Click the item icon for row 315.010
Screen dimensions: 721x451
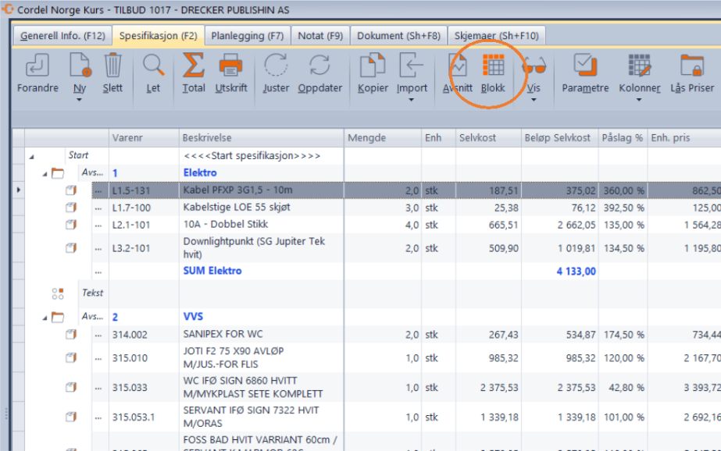click(x=71, y=357)
